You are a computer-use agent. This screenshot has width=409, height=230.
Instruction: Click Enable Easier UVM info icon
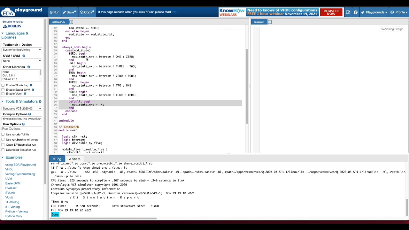33,90
